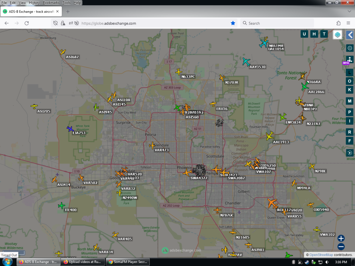Toggle the M button on map sidebar

click(349, 101)
